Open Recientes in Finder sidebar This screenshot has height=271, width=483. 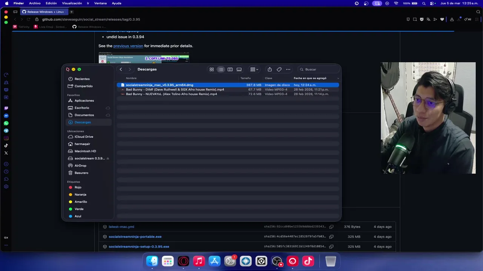(89, 79)
